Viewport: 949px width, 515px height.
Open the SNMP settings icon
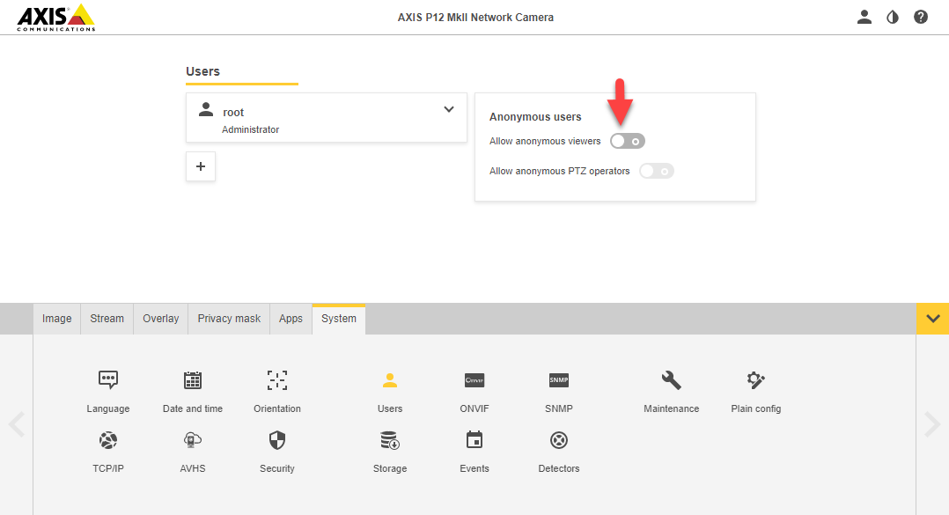559,380
